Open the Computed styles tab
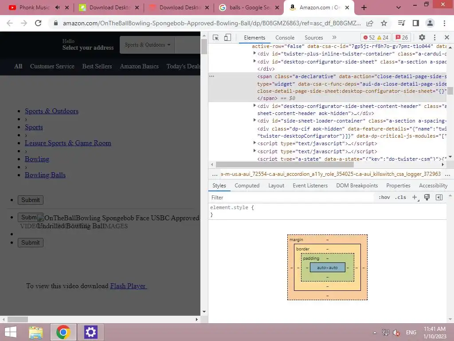This screenshot has height=341, width=454. 247,186
